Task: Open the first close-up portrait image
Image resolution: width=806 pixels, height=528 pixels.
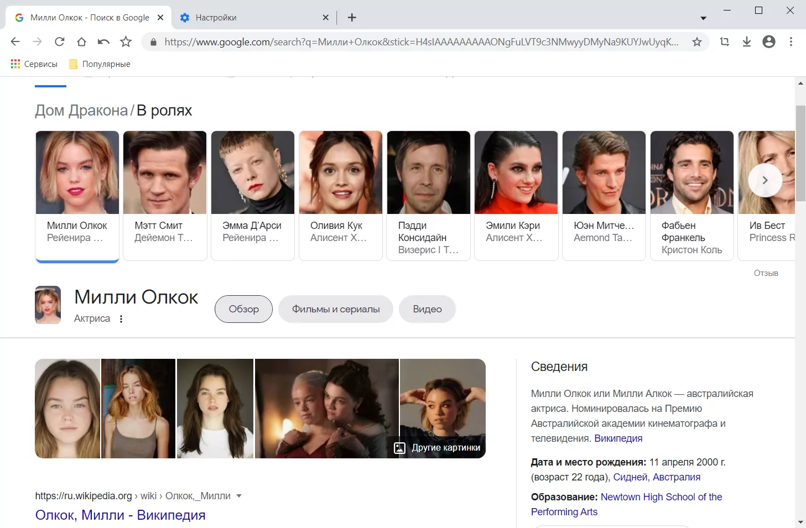Action: [67, 409]
